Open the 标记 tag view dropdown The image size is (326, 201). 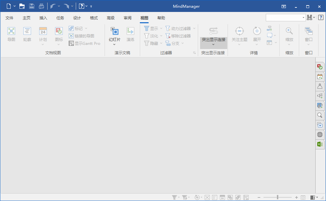pos(86,28)
